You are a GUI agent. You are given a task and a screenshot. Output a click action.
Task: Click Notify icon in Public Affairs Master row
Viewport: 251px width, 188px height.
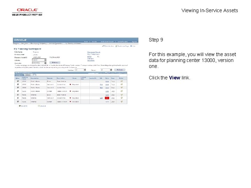tap(122, 91)
